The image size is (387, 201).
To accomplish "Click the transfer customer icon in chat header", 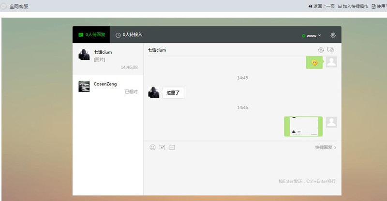I will click(321, 50).
